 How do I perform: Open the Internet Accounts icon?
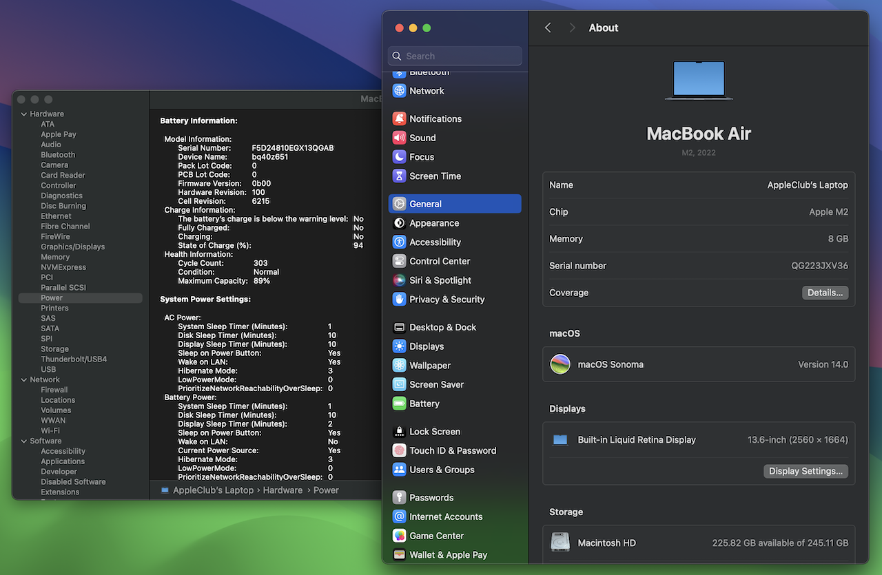[399, 516]
